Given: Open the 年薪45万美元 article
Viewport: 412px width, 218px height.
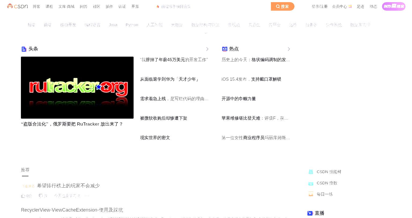Looking at the screenshot, I should pyautogui.click(x=174, y=60).
